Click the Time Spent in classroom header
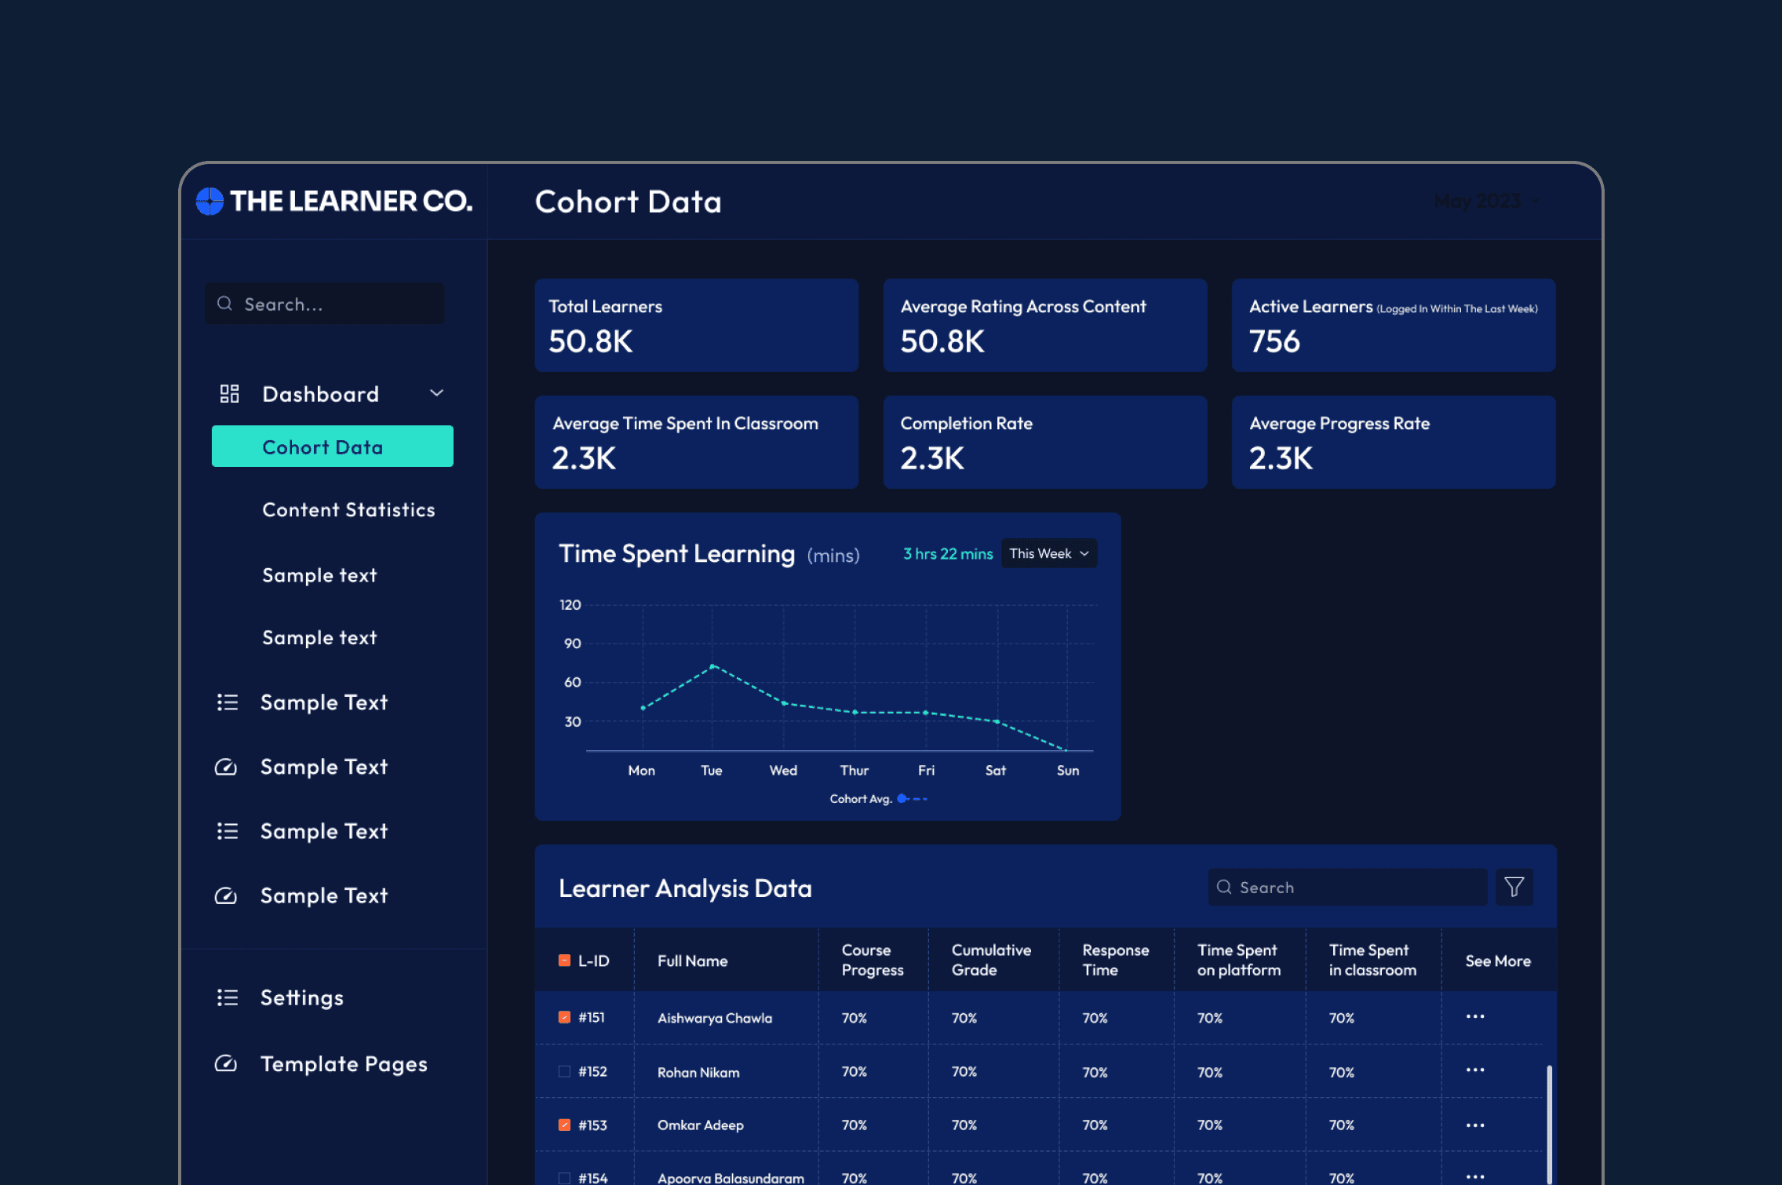Viewport: 1782px width, 1185px height. click(x=1372, y=960)
